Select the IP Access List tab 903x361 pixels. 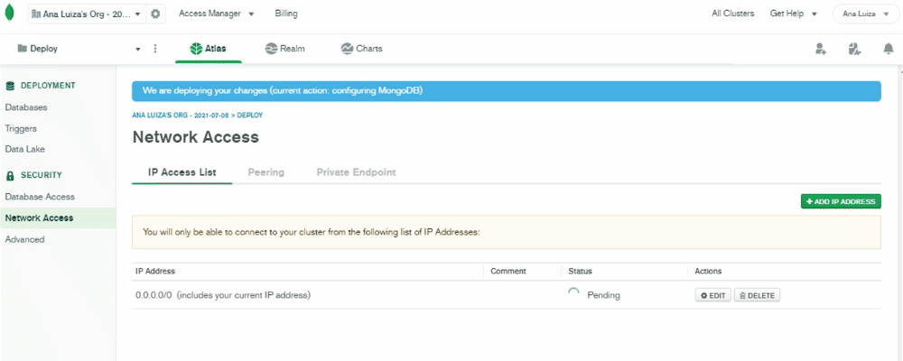tap(182, 172)
